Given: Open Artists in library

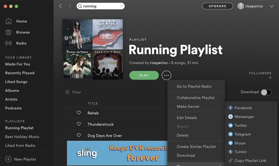Looking at the screenshot, I should [11, 99].
